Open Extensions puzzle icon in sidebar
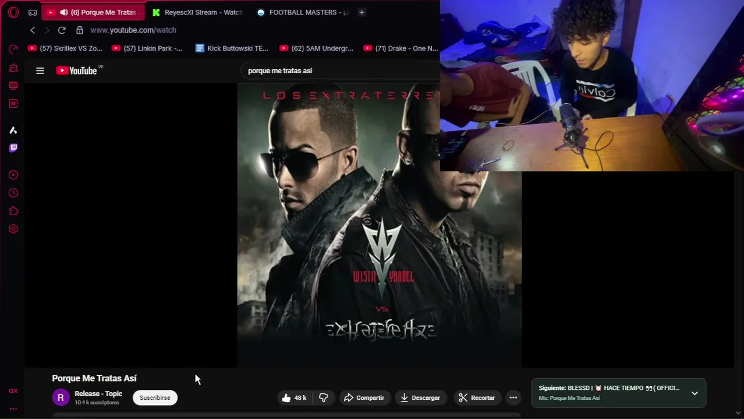Image resolution: width=744 pixels, height=419 pixels. (x=13, y=211)
